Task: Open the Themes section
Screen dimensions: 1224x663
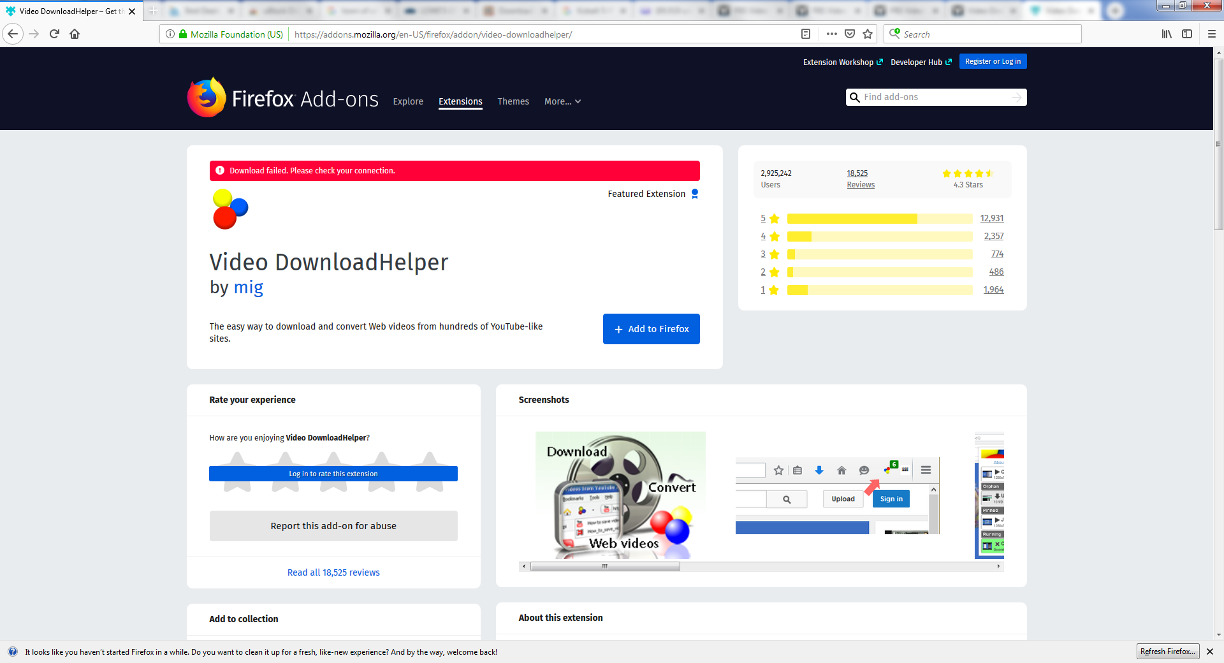Action: tap(513, 101)
